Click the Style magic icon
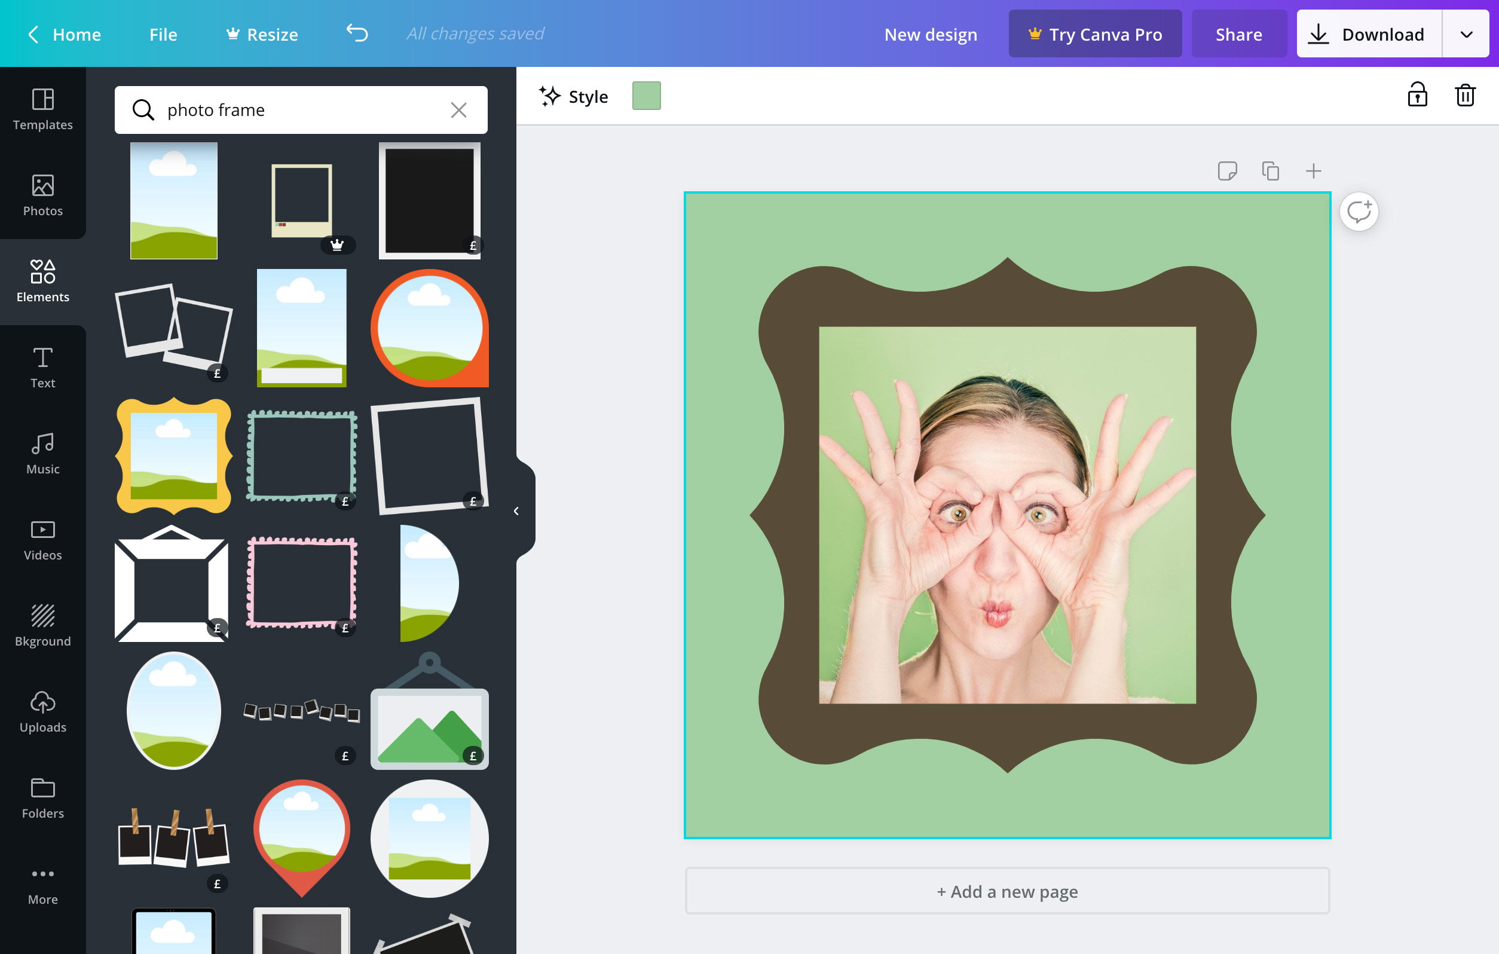 pyautogui.click(x=549, y=96)
